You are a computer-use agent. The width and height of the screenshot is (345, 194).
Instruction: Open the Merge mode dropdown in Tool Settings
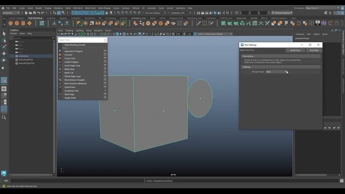click(277, 72)
